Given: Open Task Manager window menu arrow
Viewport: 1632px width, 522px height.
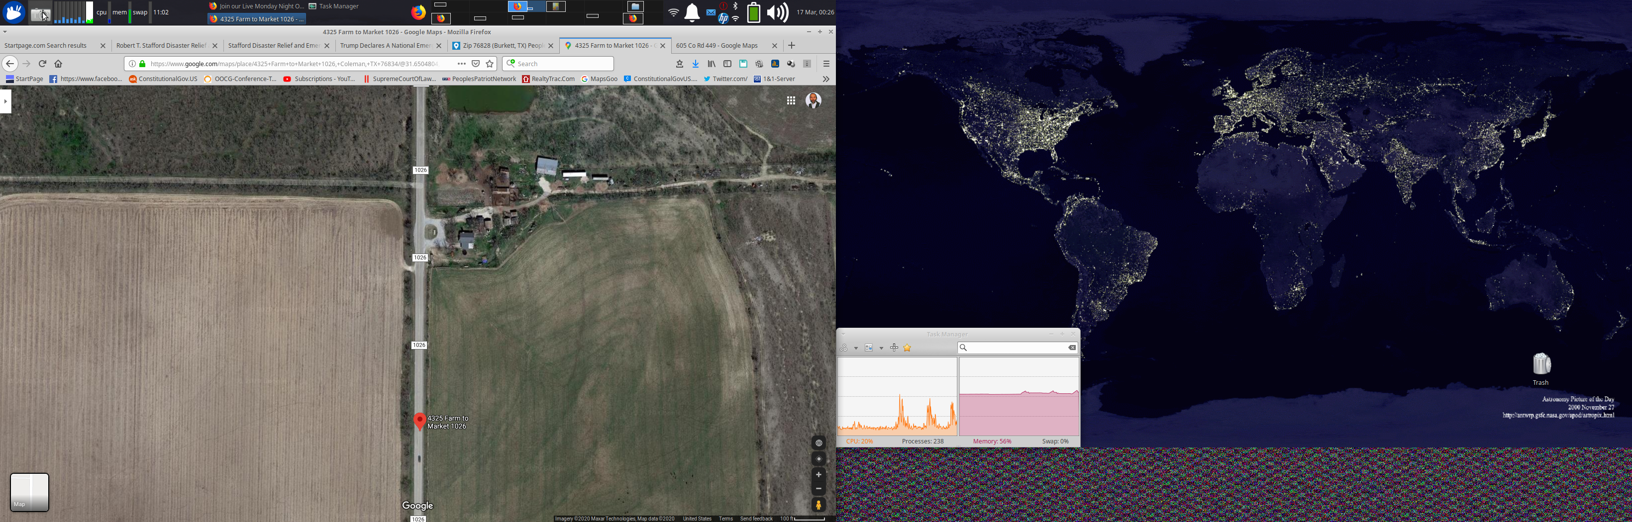Looking at the screenshot, I should [x=843, y=334].
